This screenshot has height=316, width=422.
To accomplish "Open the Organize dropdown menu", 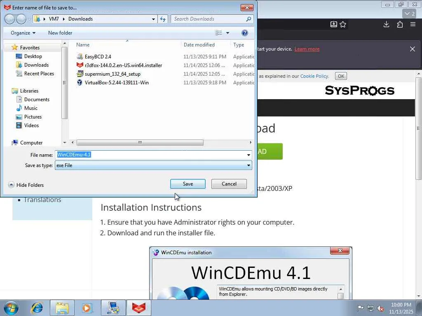I will (23, 33).
